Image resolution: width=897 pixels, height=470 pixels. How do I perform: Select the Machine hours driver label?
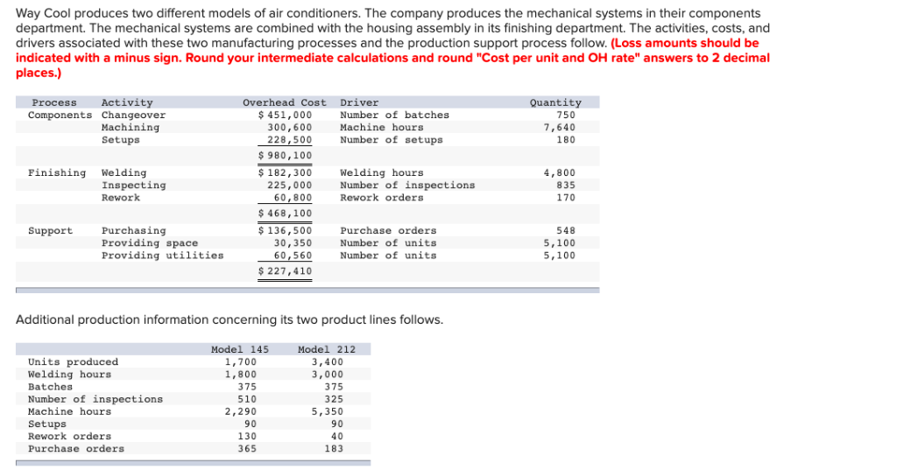tap(382, 128)
